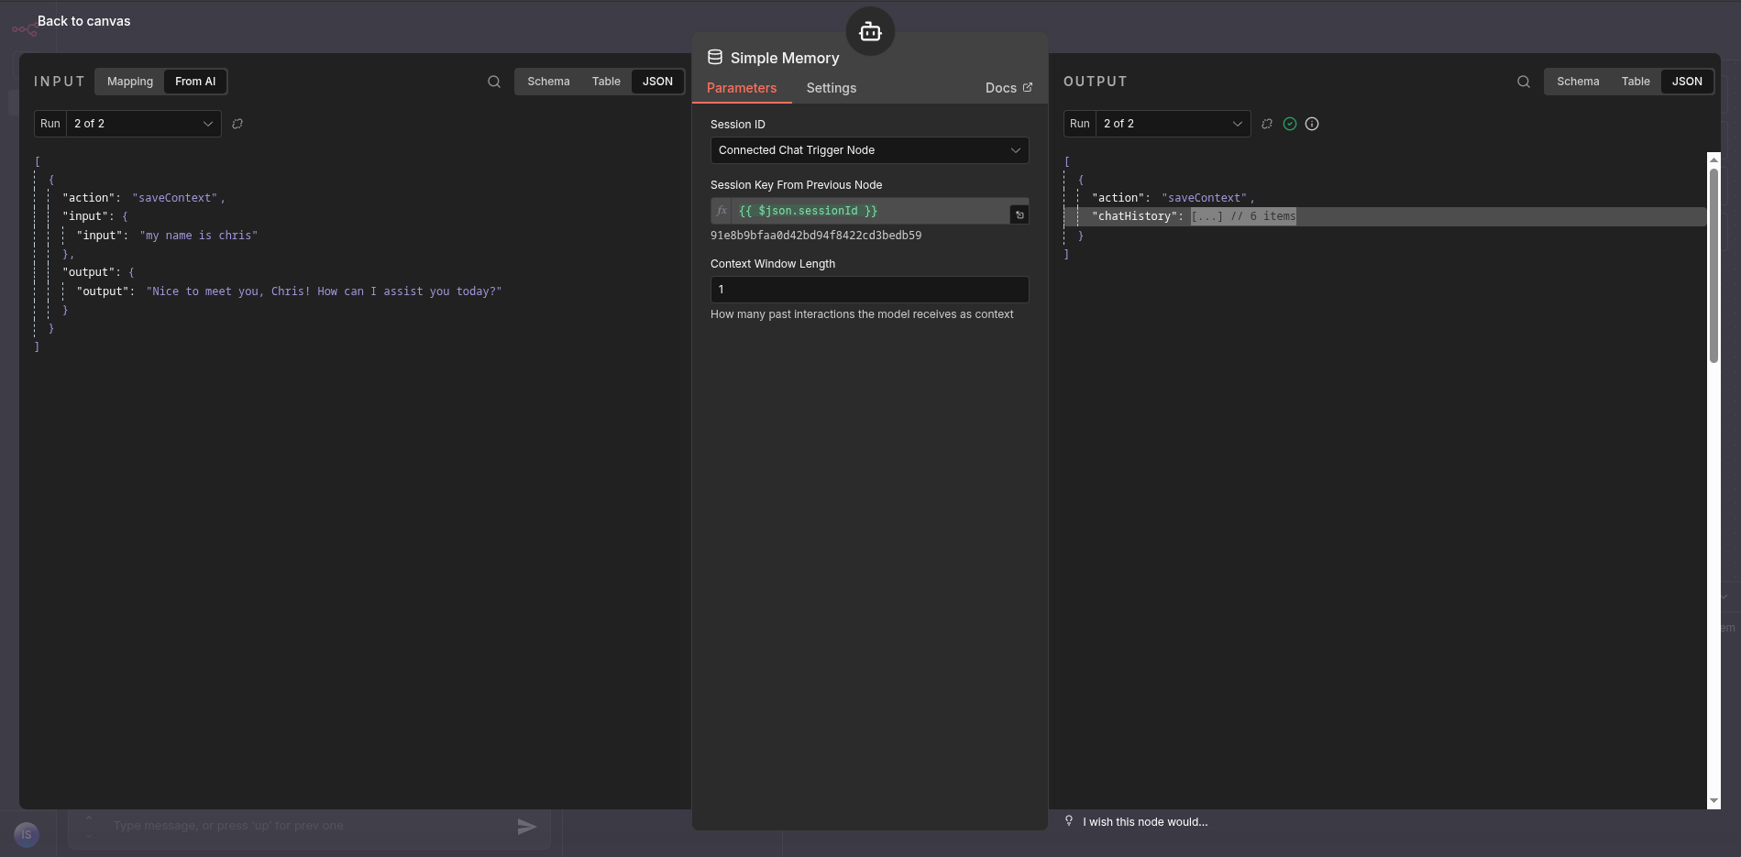This screenshot has height=857, width=1741.
Task: Go back to canvas
Action: tap(83, 21)
